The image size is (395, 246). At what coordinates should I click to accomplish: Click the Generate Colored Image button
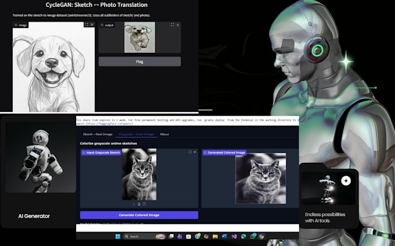[x=139, y=215]
